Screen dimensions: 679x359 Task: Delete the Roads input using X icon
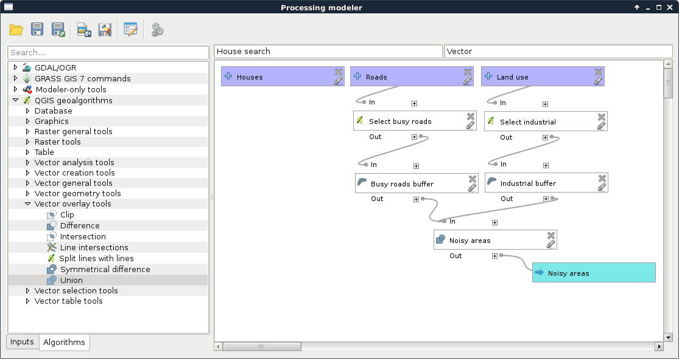[x=468, y=72]
